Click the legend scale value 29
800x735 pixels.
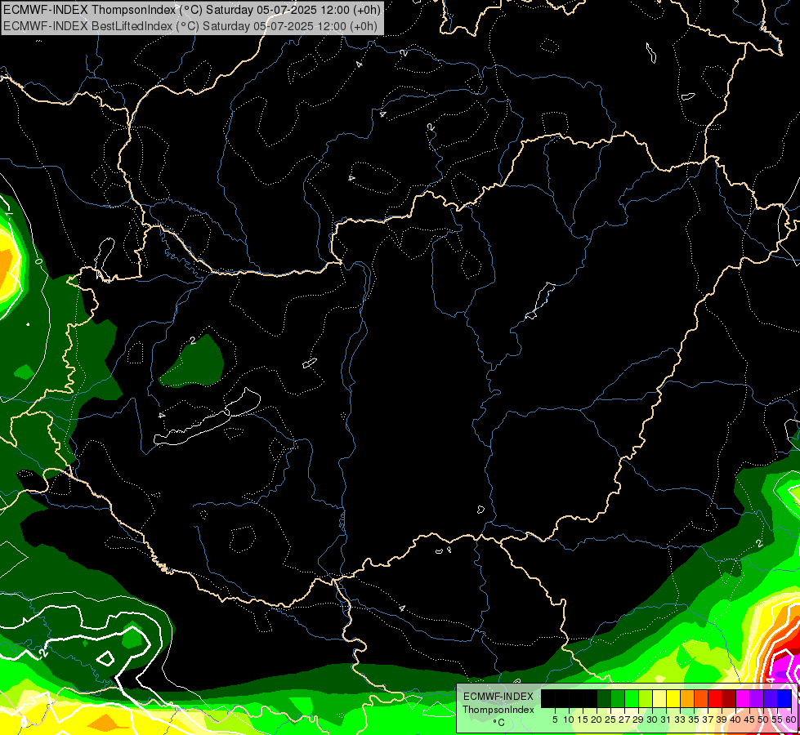(x=638, y=719)
